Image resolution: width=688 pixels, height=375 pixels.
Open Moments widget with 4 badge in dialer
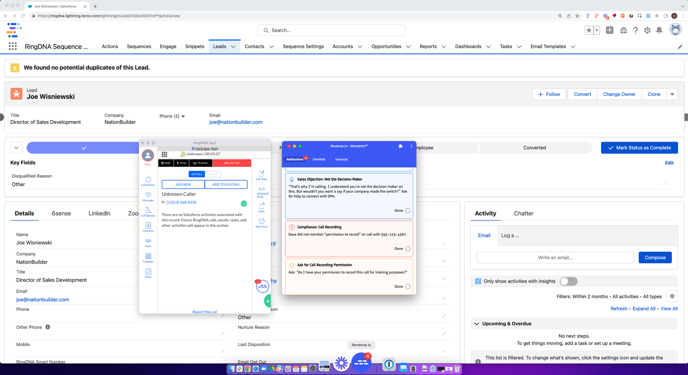262,286
